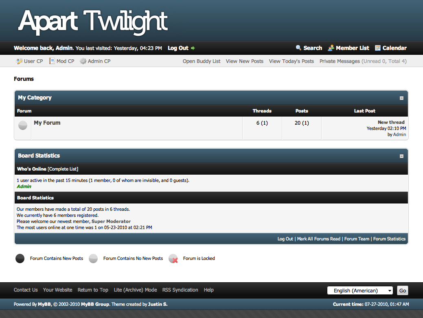Click the My Category title
Image resolution: width=423 pixels, height=318 pixels.
tap(35, 97)
